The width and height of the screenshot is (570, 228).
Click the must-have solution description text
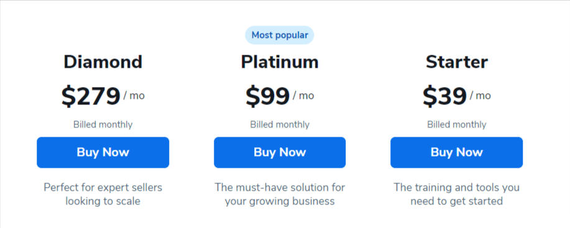click(280, 194)
